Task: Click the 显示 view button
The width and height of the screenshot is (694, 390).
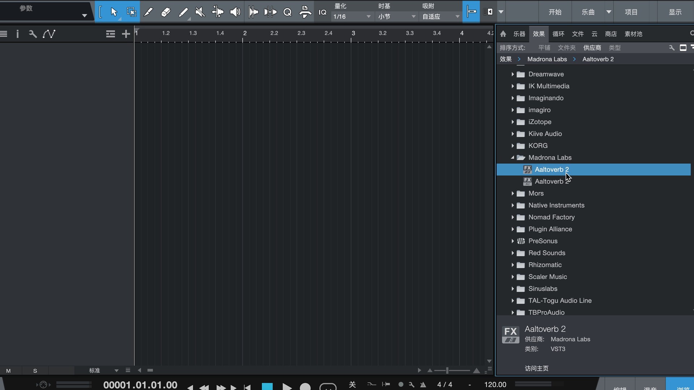Action: (x=675, y=12)
